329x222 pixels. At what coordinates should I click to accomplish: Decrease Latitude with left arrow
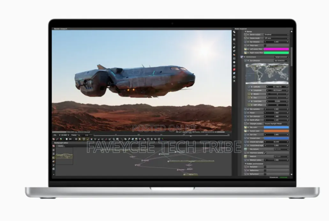point(267,87)
